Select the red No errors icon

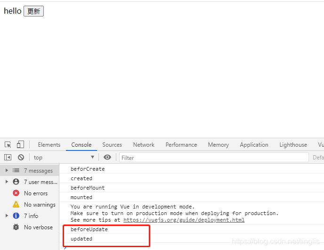16,193
